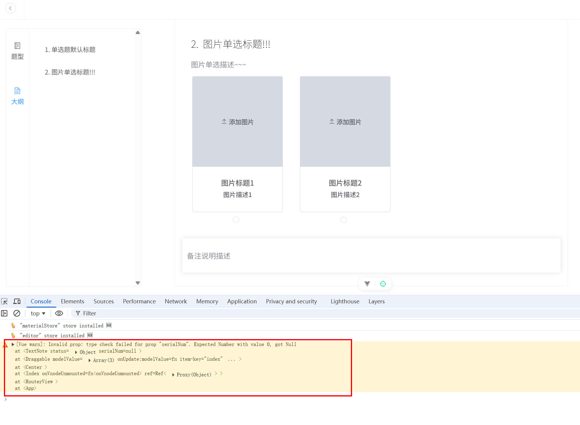Select radio button under 图片标题2

point(344,220)
